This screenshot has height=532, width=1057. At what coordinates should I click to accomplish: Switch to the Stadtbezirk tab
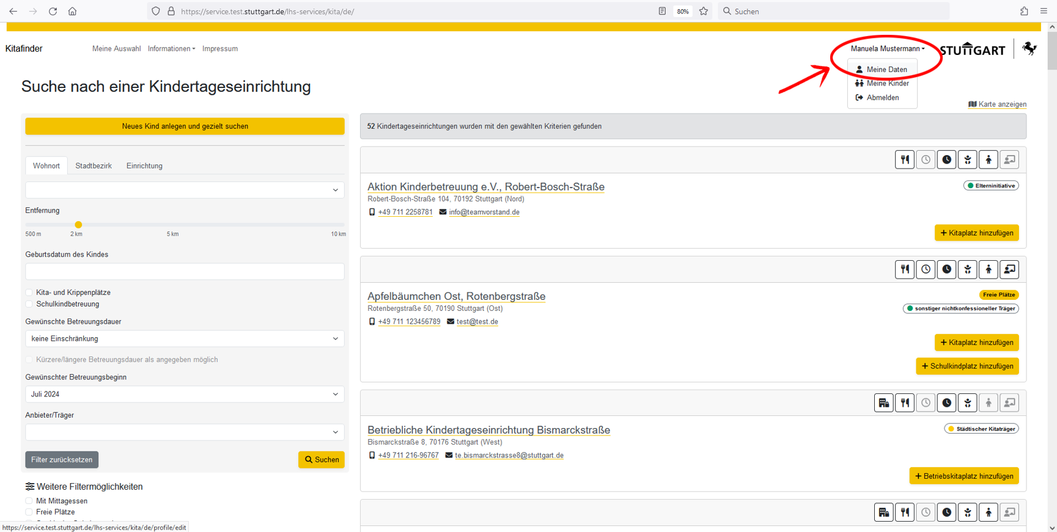pos(94,166)
